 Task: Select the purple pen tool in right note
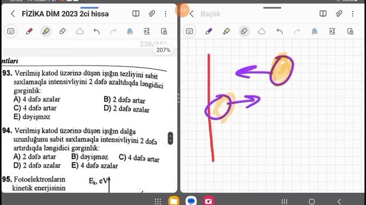click(208, 31)
